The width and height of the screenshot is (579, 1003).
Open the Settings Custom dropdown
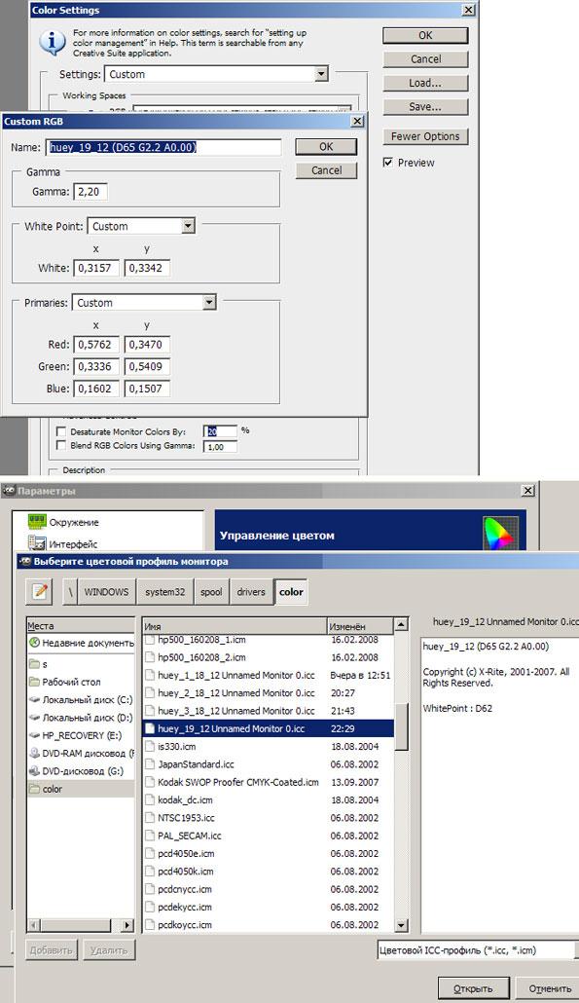point(217,74)
